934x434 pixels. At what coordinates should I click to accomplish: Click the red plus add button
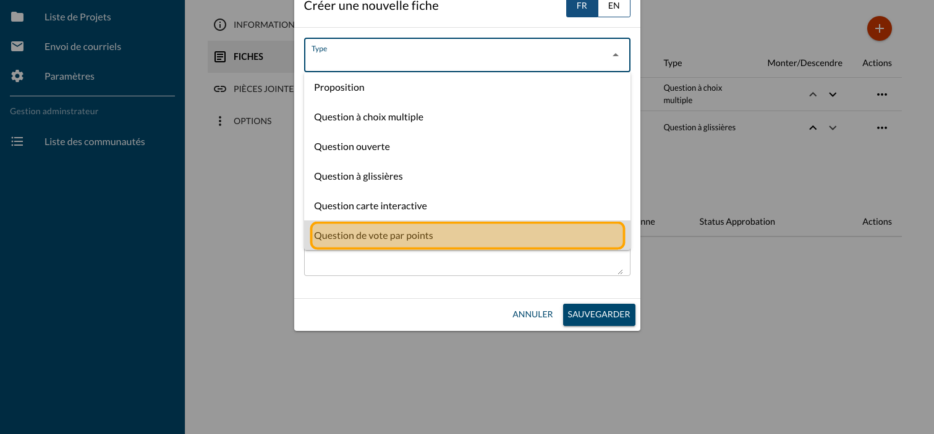click(879, 28)
